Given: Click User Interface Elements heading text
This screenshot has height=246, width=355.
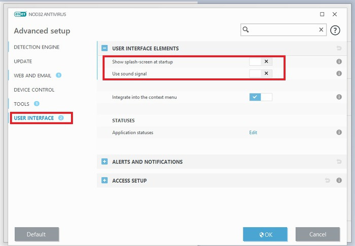Looking at the screenshot, I should click(146, 49).
